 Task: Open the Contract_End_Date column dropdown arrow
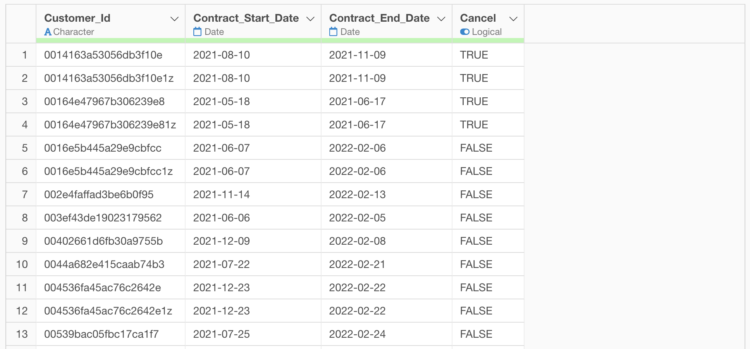441,19
